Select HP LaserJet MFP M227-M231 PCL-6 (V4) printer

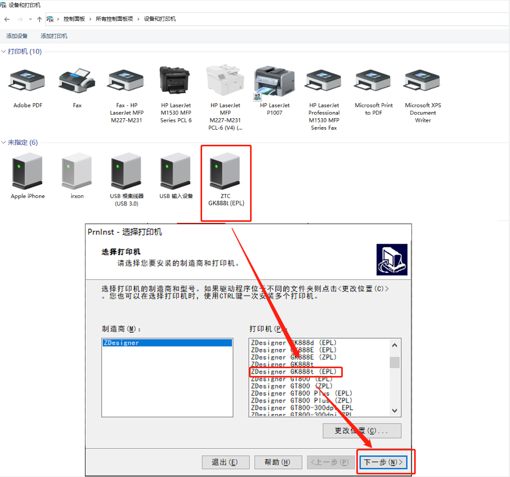point(226,80)
